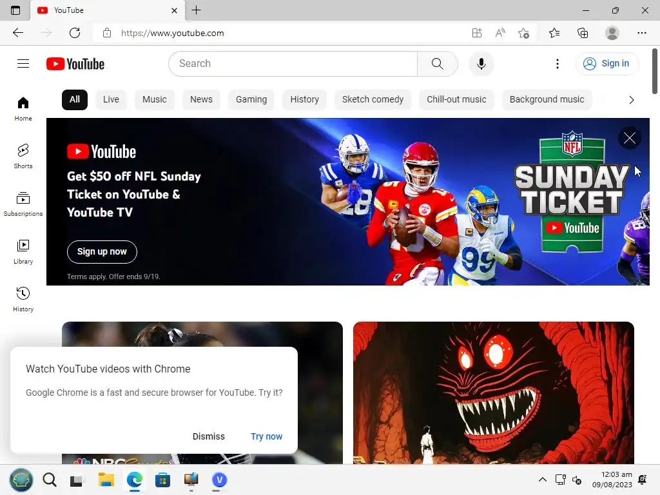Open Subscriptions in sidebar

(x=23, y=204)
